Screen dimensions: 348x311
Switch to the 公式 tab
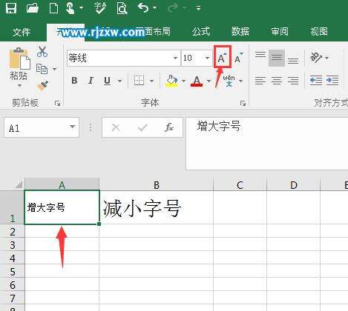[x=201, y=31]
